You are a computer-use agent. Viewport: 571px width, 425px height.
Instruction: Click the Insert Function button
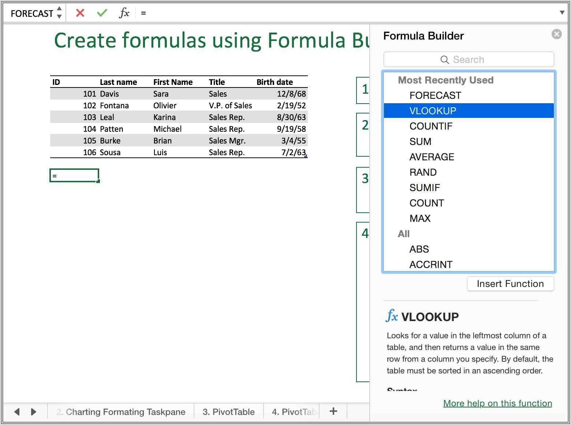point(510,284)
